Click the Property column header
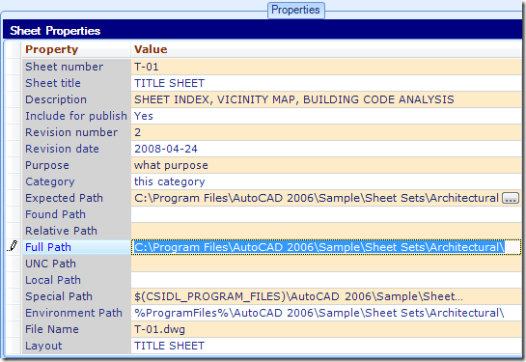This screenshot has height=362, width=526. click(x=52, y=49)
